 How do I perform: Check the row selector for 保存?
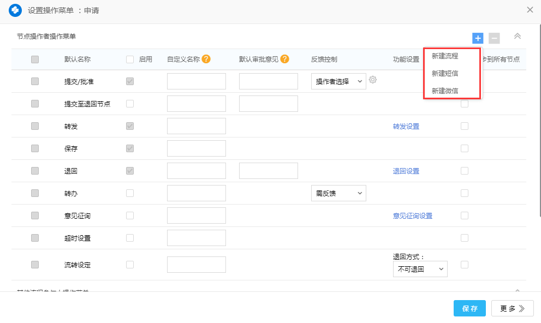tap(35, 148)
